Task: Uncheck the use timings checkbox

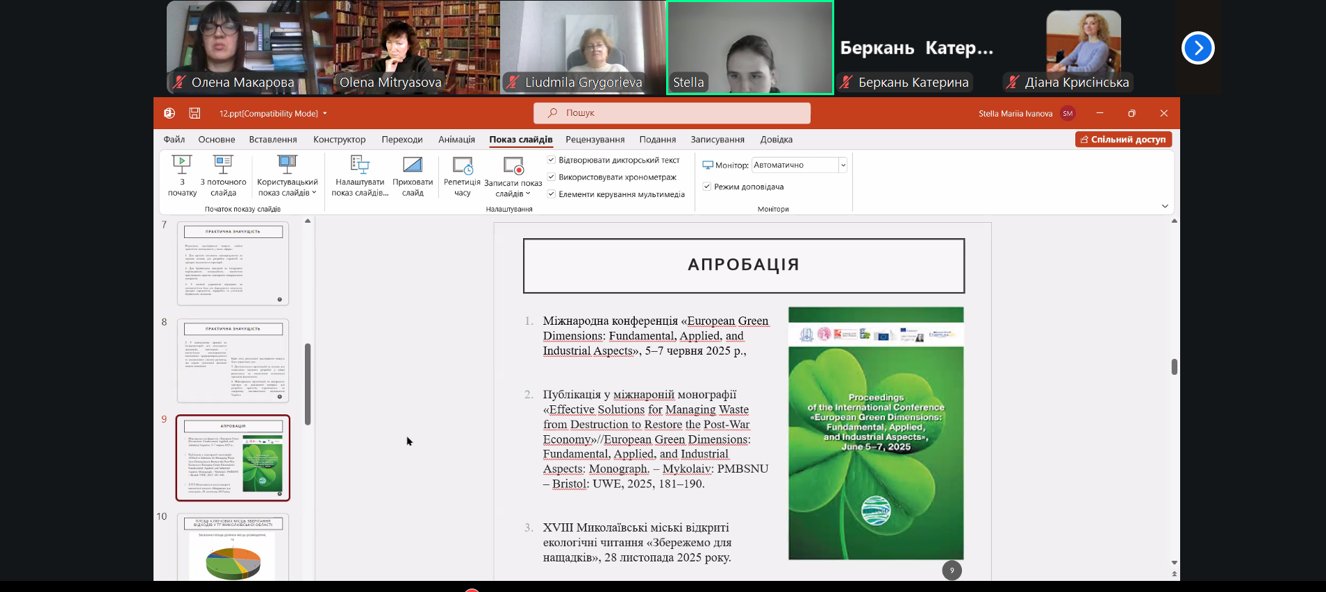Action: [x=552, y=177]
